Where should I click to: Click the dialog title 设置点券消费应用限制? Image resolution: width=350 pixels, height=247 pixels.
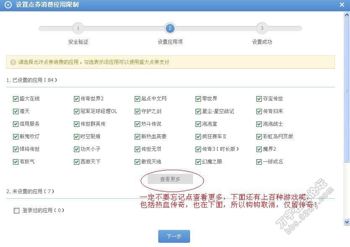[47, 5]
